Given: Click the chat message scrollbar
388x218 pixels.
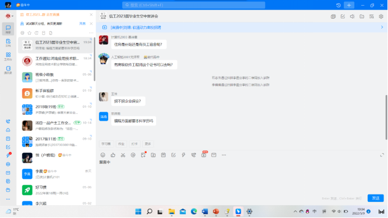Looking at the screenshot, I should (x=386, y=117).
